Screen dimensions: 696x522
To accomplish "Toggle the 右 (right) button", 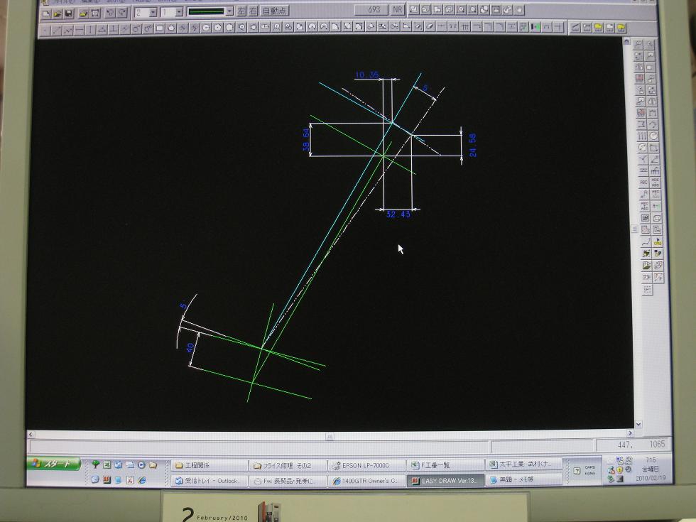I will [x=253, y=11].
